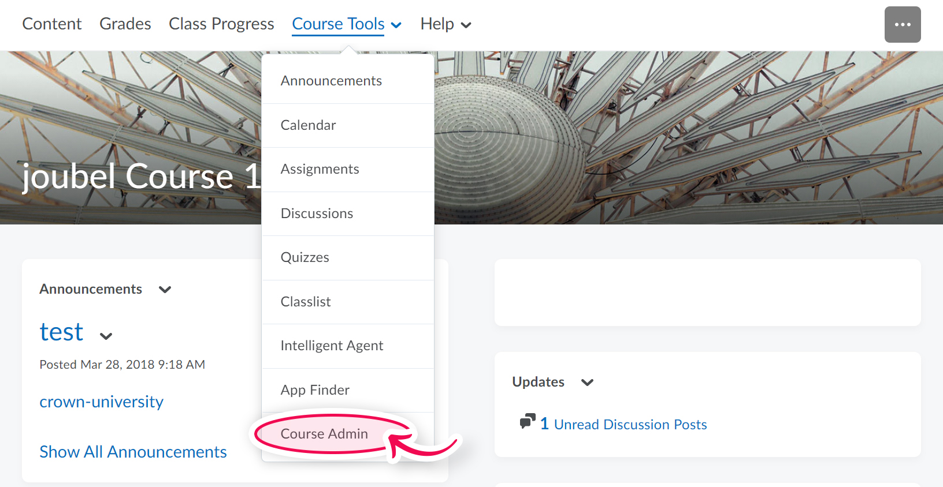The height and width of the screenshot is (487, 943).
Task: Open the Content navigation link
Action: click(51, 24)
